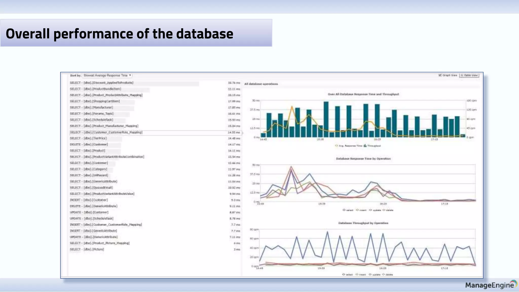Switch to Graph View
The height and width of the screenshot is (292, 519).
(448, 75)
